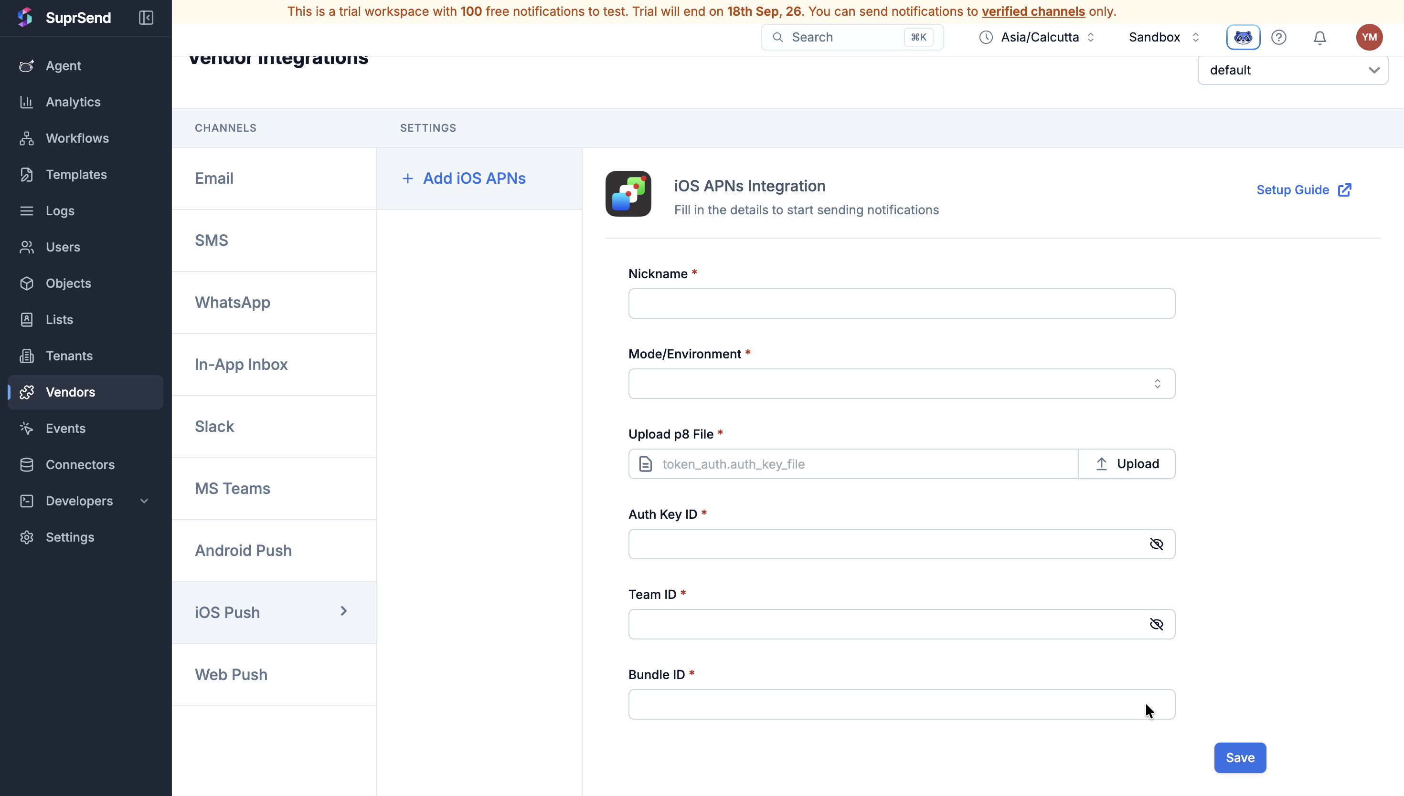Click the raccoon assistant icon
Image resolution: width=1404 pixels, height=796 pixels.
click(x=1243, y=37)
